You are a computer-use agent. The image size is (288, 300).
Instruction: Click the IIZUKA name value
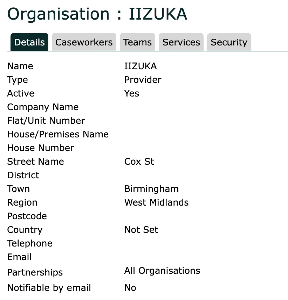click(x=140, y=66)
